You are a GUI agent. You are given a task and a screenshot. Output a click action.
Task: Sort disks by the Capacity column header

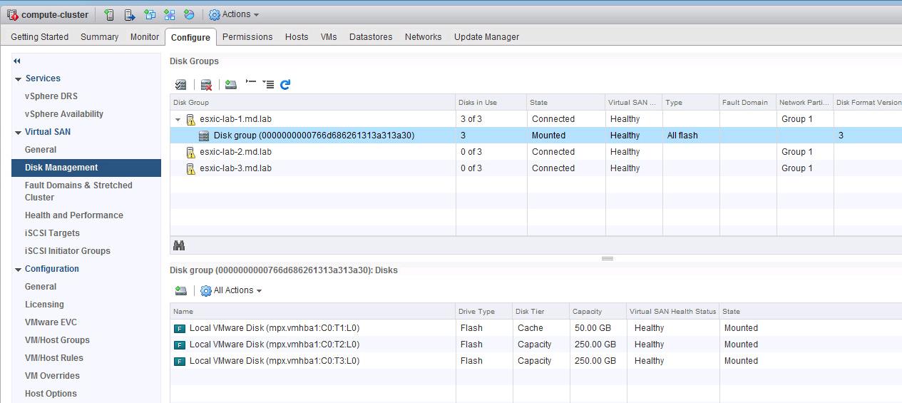click(598, 312)
